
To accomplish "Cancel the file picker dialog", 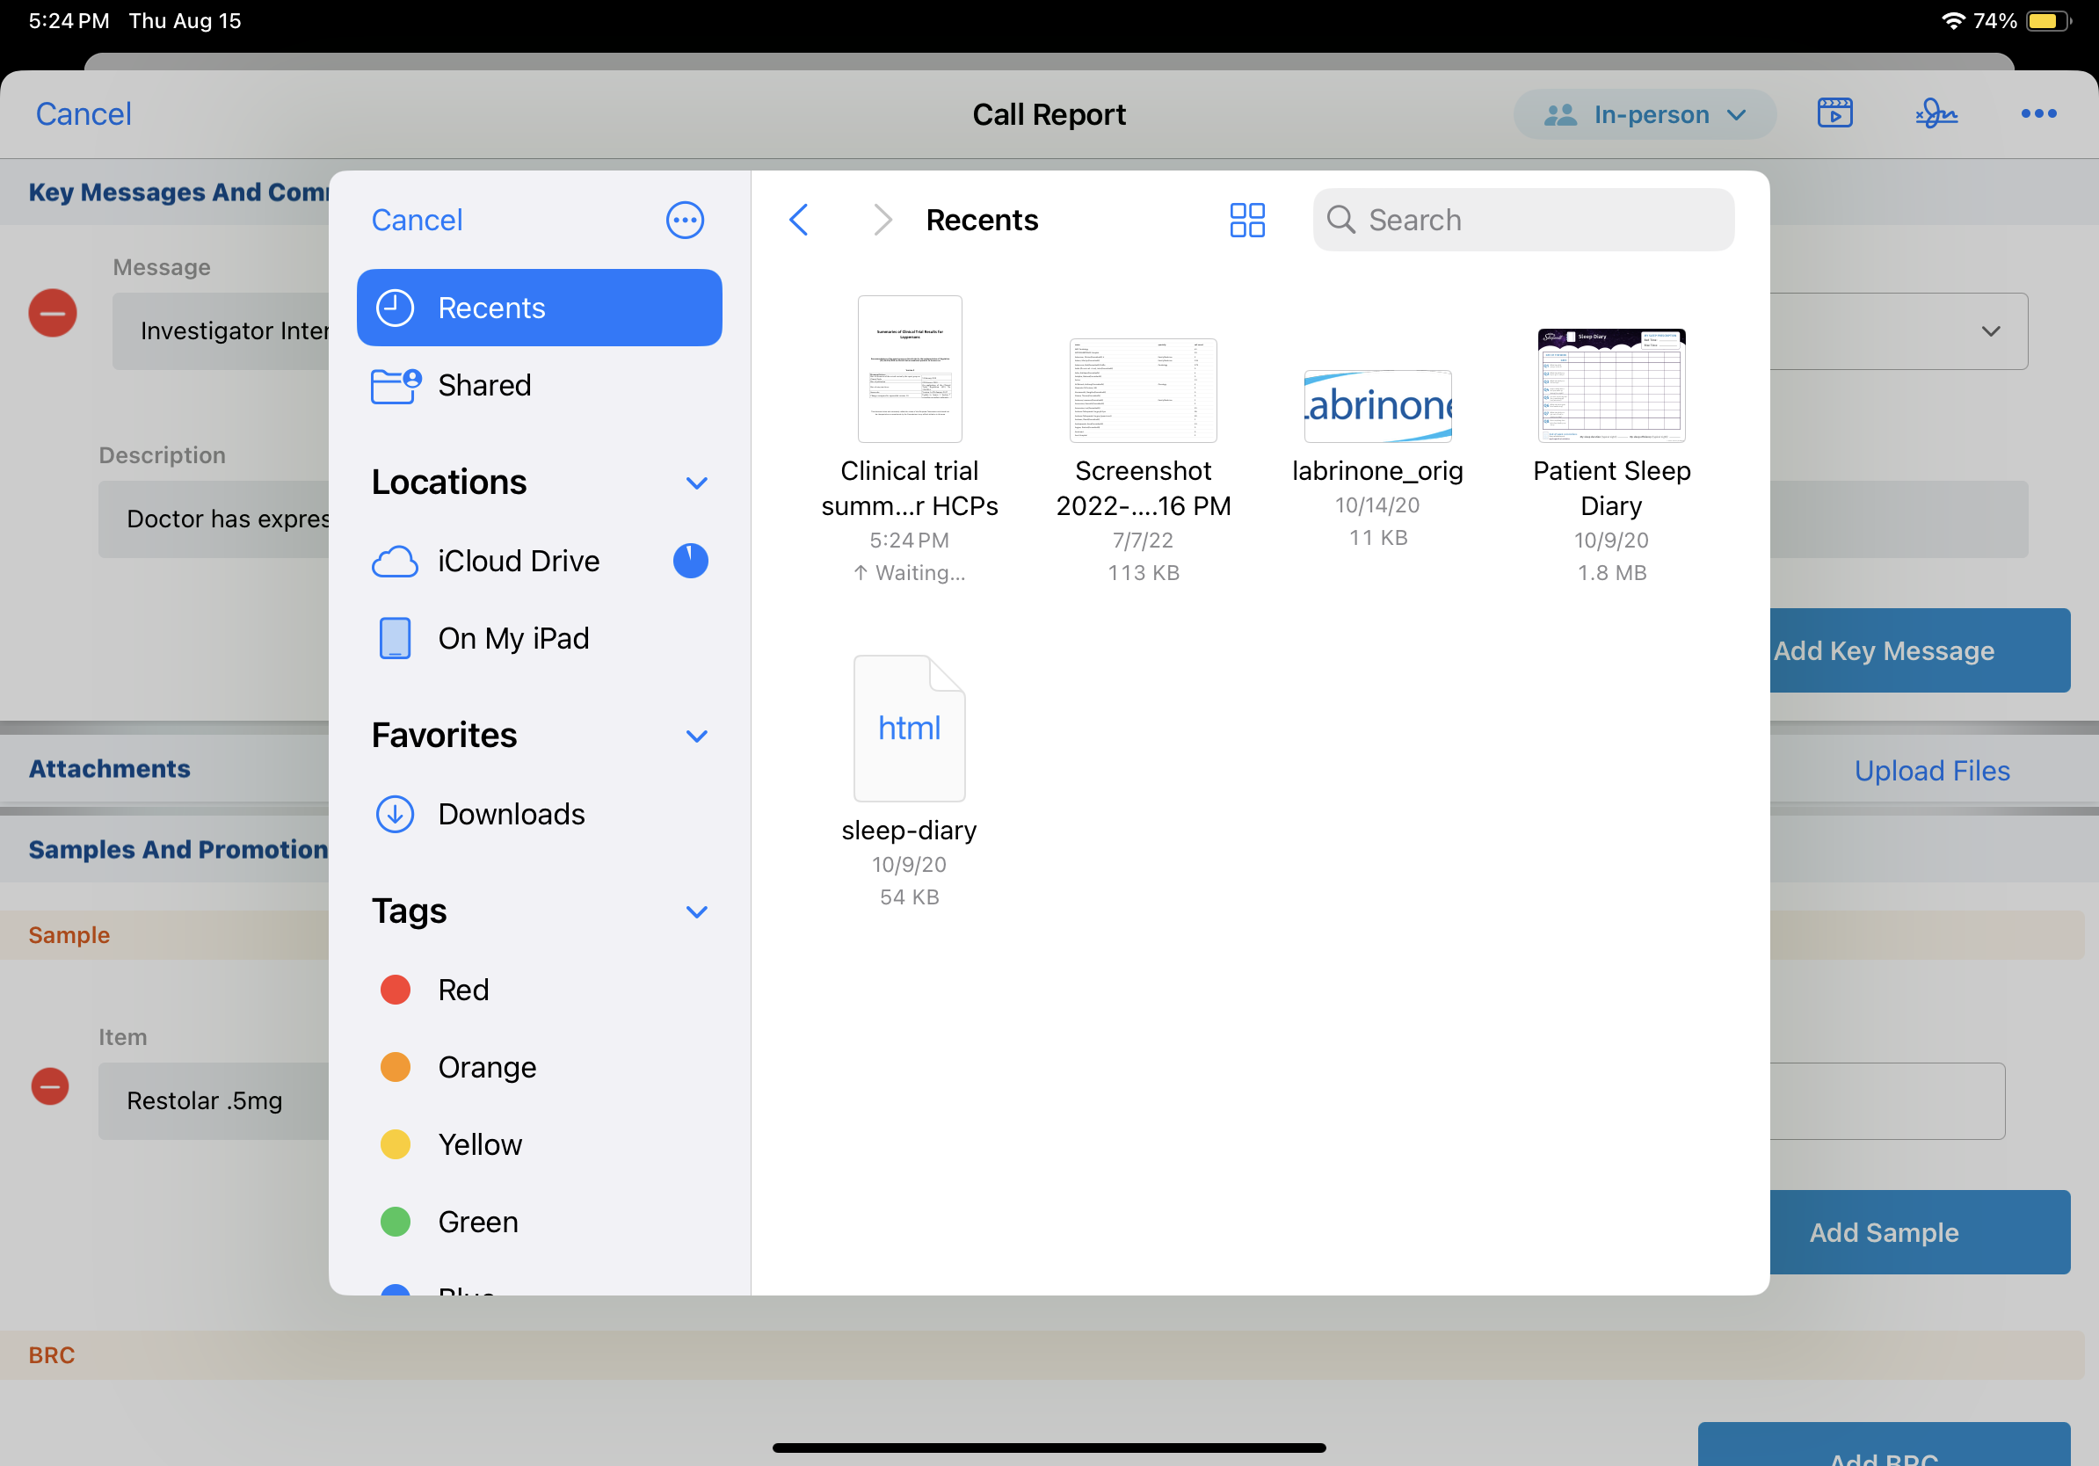I will (416, 221).
